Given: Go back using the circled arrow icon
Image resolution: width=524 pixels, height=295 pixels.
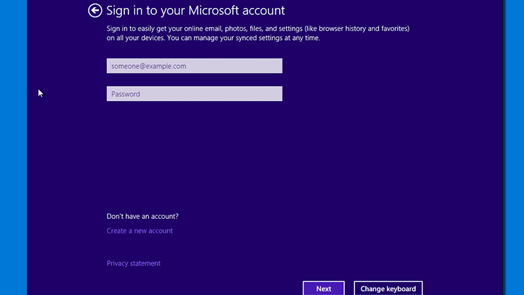Looking at the screenshot, I should [95, 10].
